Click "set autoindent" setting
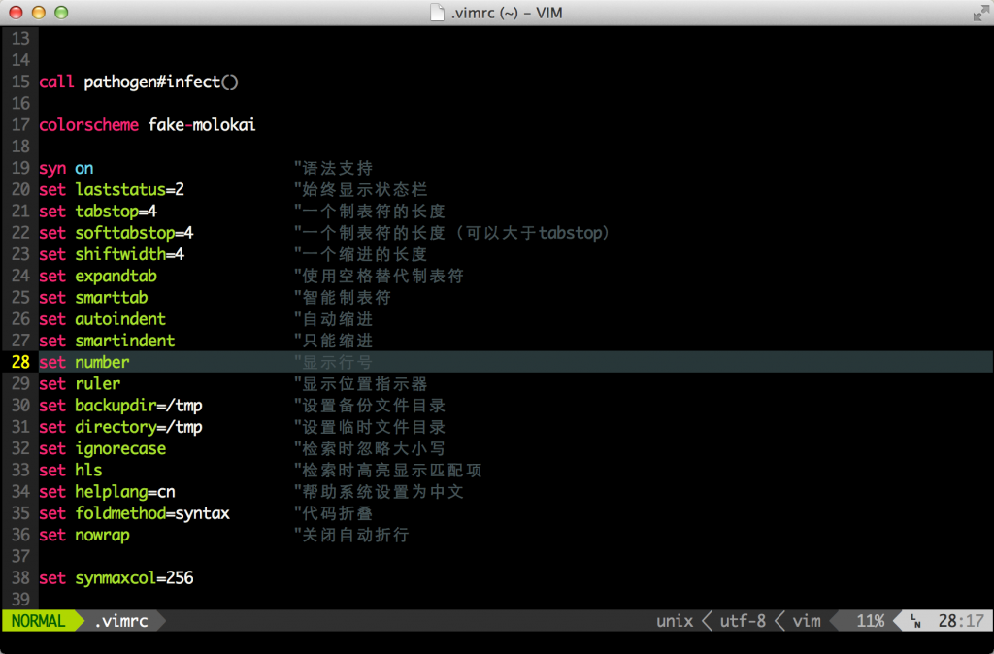Screen dimensions: 994x654 (x=103, y=319)
